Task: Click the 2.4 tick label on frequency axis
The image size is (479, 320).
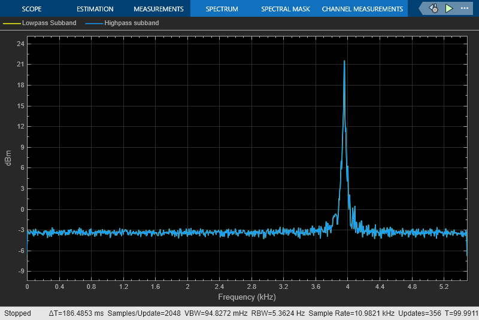Action: pyautogui.click(x=219, y=287)
